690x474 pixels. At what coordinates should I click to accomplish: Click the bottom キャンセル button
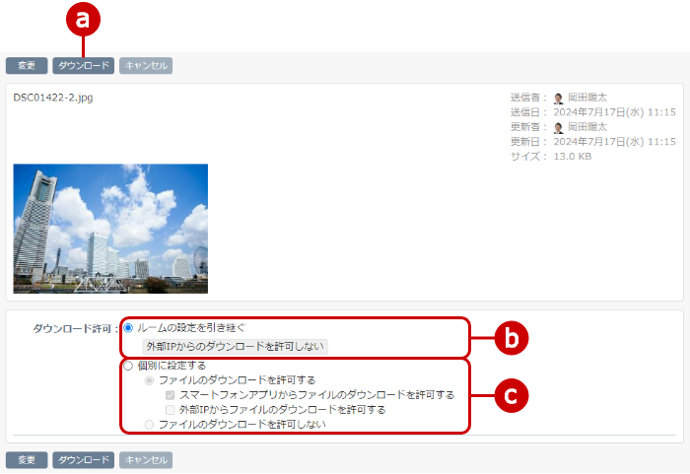(146, 460)
